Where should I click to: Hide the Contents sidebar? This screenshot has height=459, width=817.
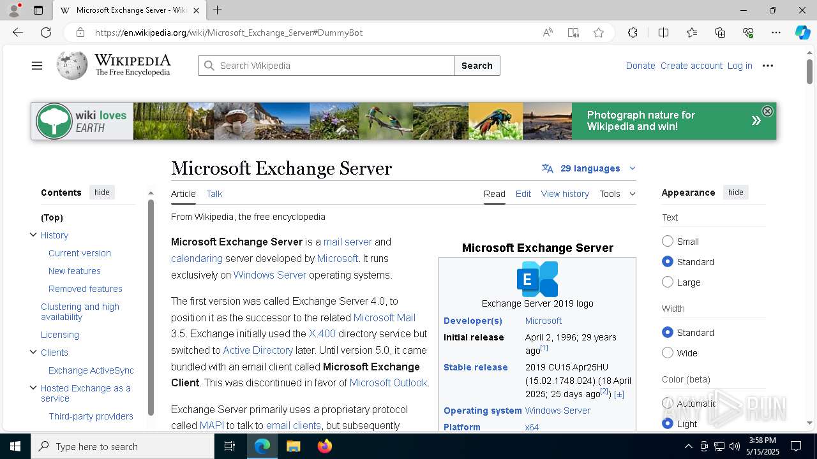pyautogui.click(x=102, y=192)
